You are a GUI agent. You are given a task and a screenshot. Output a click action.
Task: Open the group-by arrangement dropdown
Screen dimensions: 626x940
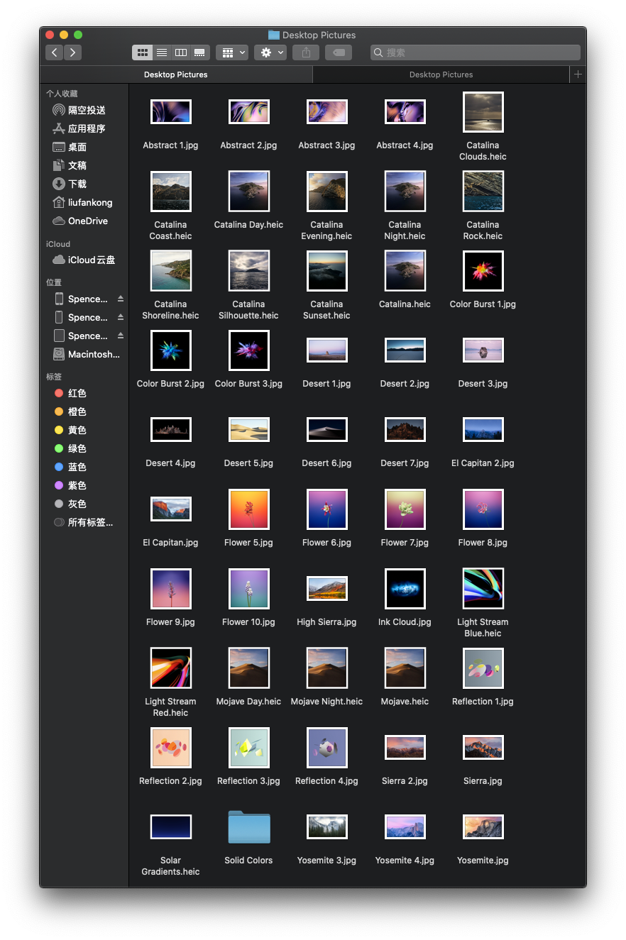(x=231, y=52)
